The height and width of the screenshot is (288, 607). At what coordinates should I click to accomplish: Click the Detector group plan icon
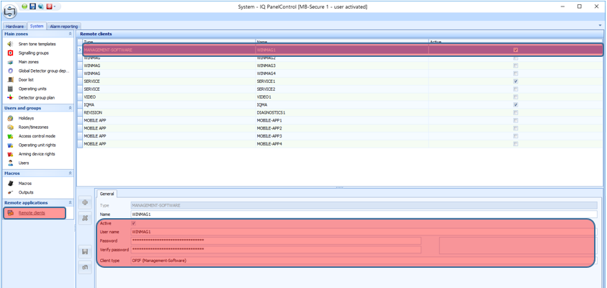tap(11, 97)
